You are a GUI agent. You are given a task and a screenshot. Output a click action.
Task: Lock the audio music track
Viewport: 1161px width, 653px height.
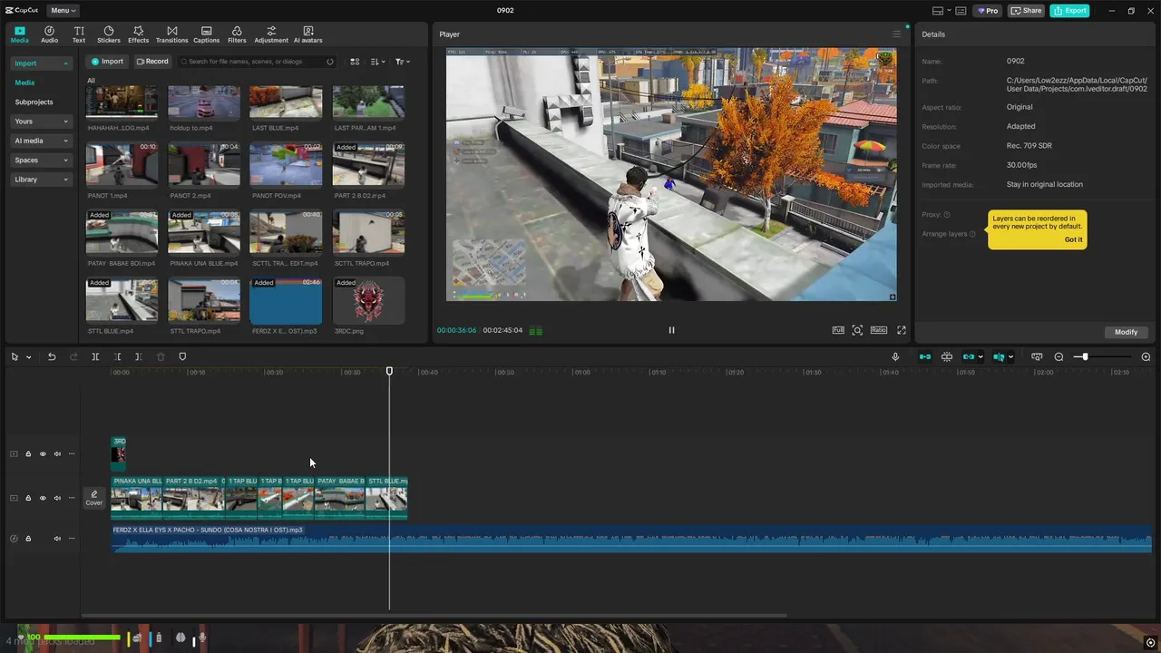point(28,539)
